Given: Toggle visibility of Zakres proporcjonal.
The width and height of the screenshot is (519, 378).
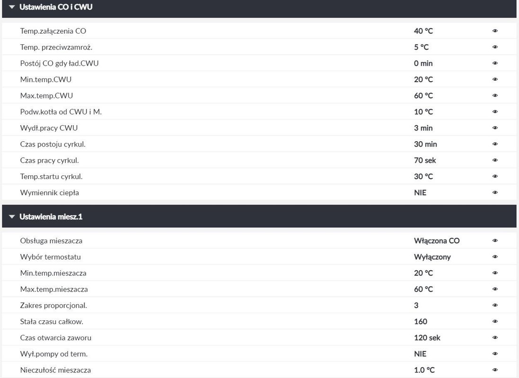Looking at the screenshot, I should (x=495, y=306).
